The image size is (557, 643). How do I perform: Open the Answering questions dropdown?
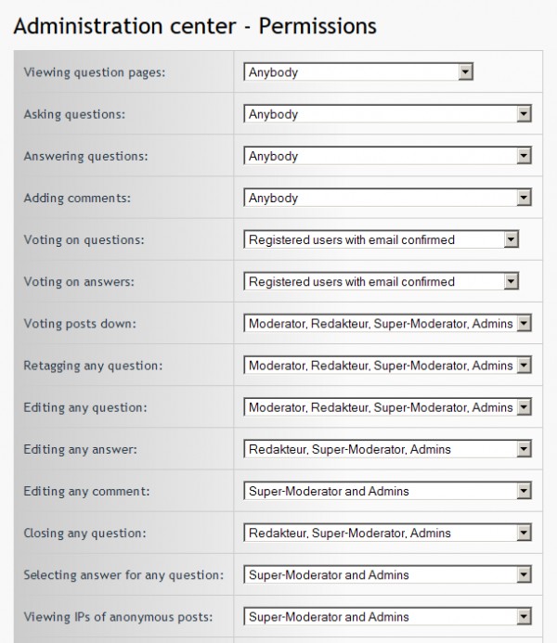click(387, 156)
